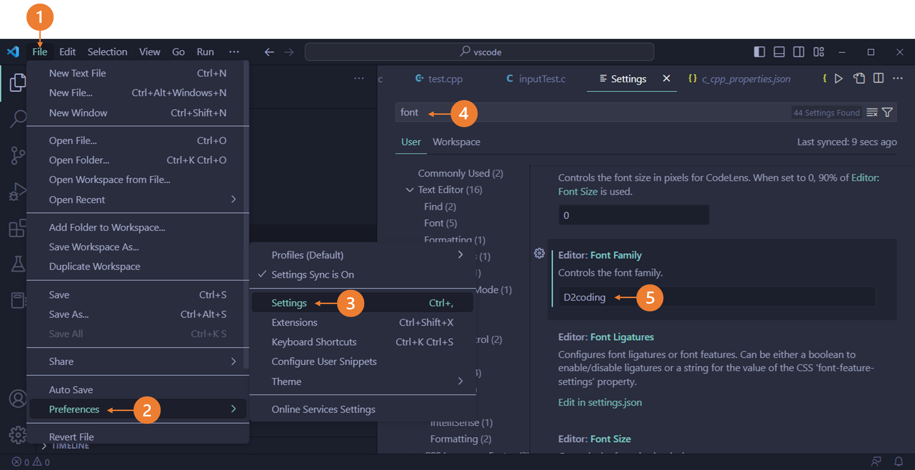
Task: Click the gear beside Editor: Font Family
Action: pos(539,253)
